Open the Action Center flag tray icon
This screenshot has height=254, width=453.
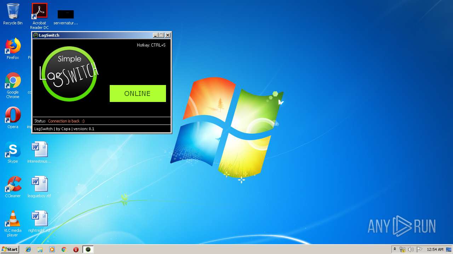[419, 249]
